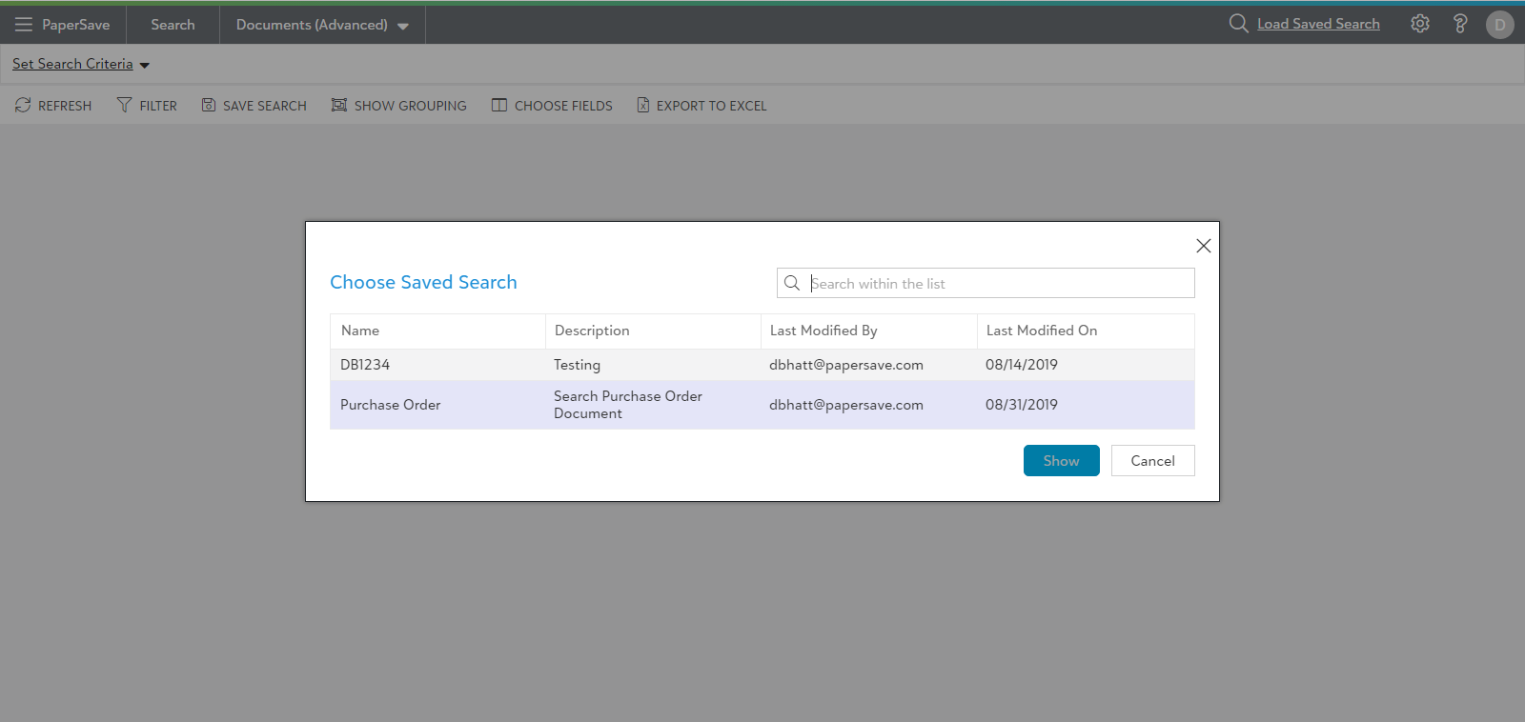Click the Show button
The image size is (1525, 722).
click(1061, 461)
